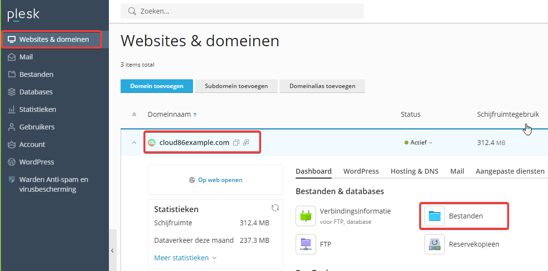Click the 312.4 MB disk usage cell
Image resolution: width=548 pixels, height=271 pixels.
click(491, 143)
